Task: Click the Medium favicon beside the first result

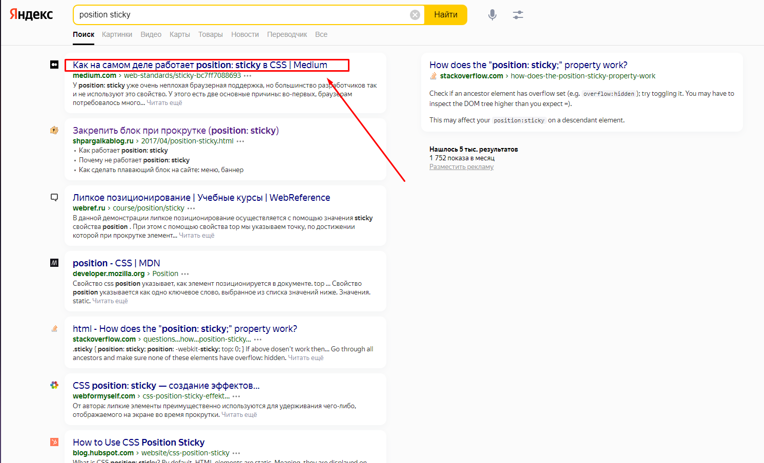Action: click(54, 65)
